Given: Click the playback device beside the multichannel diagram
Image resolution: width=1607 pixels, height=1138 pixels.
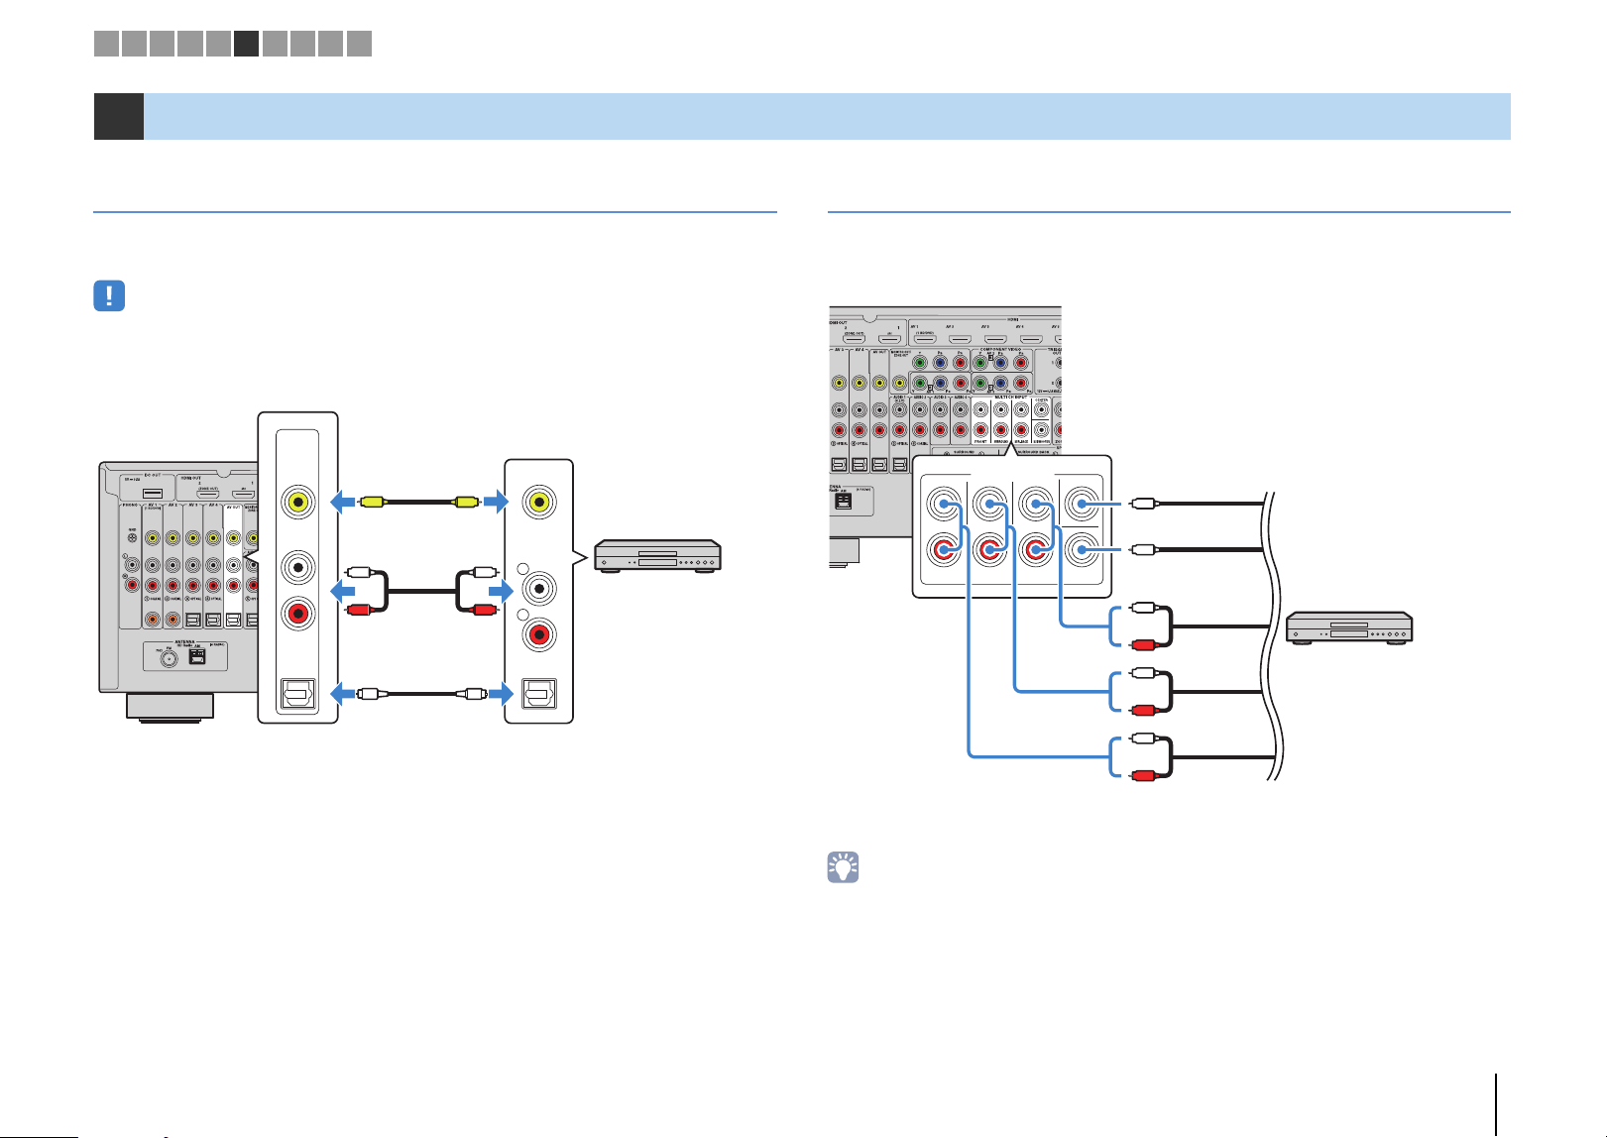Looking at the screenshot, I should [1349, 629].
